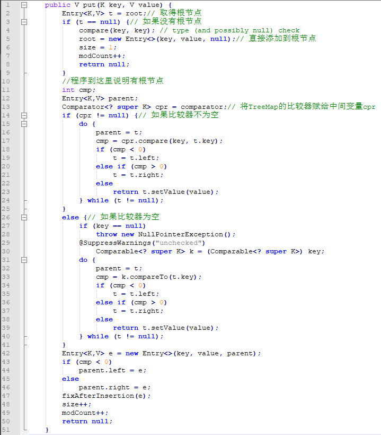Viewport: 381px width, 435px height.
Task: Click 'parent = t;' on line 32
Action: point(119,269)
